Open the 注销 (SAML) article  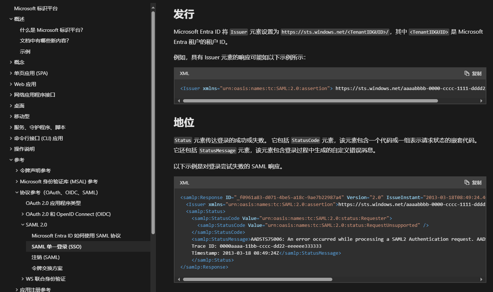coord(45,257)
